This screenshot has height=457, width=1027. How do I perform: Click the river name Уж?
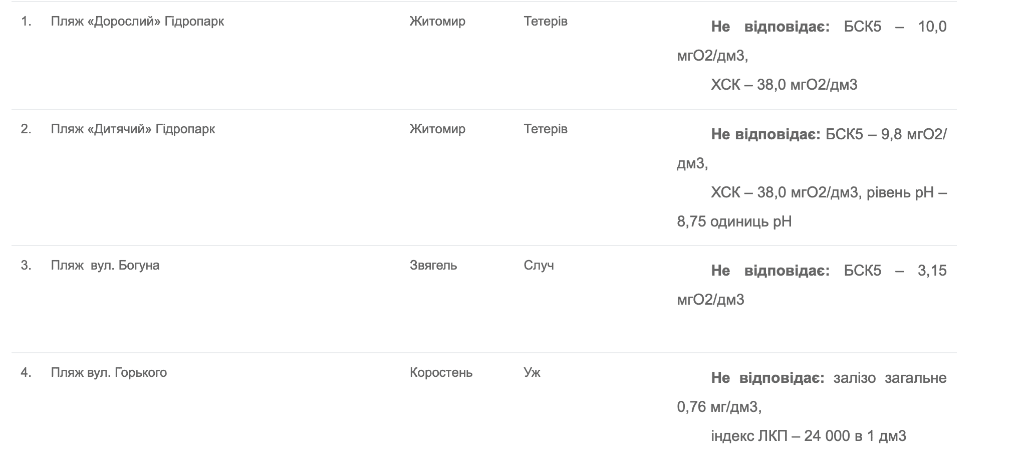[x=532, y=373]
